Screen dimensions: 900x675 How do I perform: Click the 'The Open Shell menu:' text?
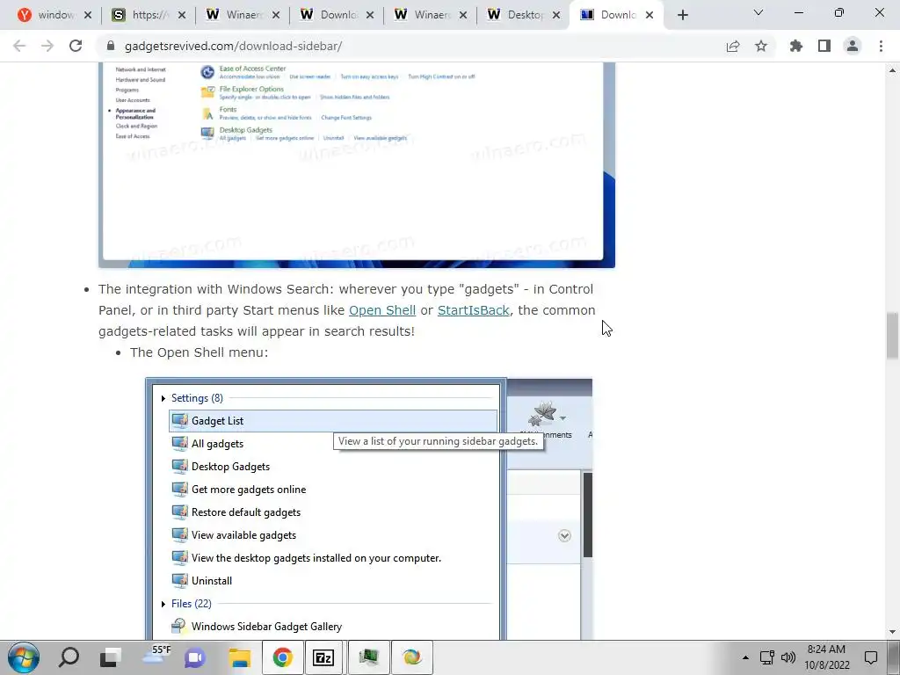(200, 352)
